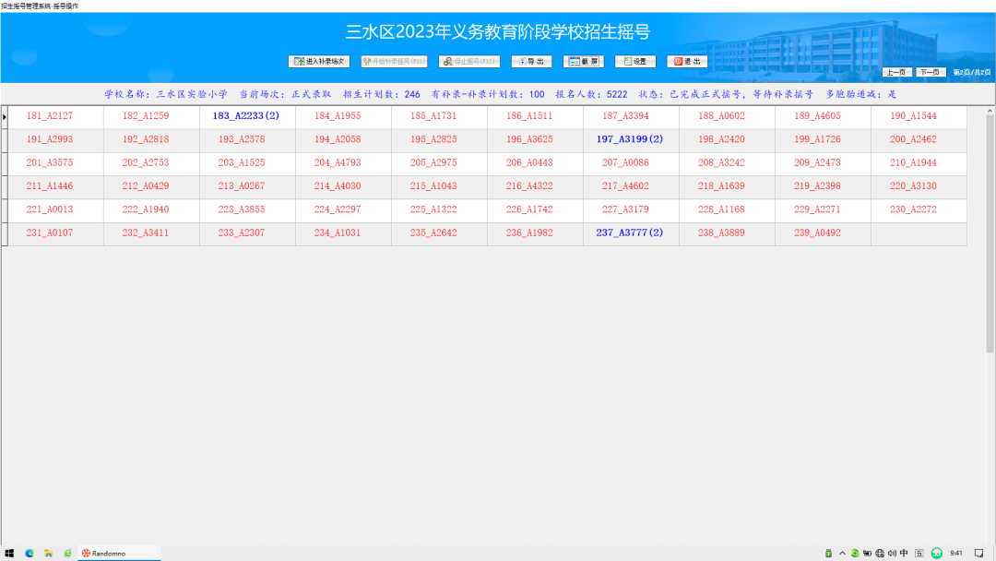Open Windows Start menu
996x561 pixels.
click(x=9, y=554)
